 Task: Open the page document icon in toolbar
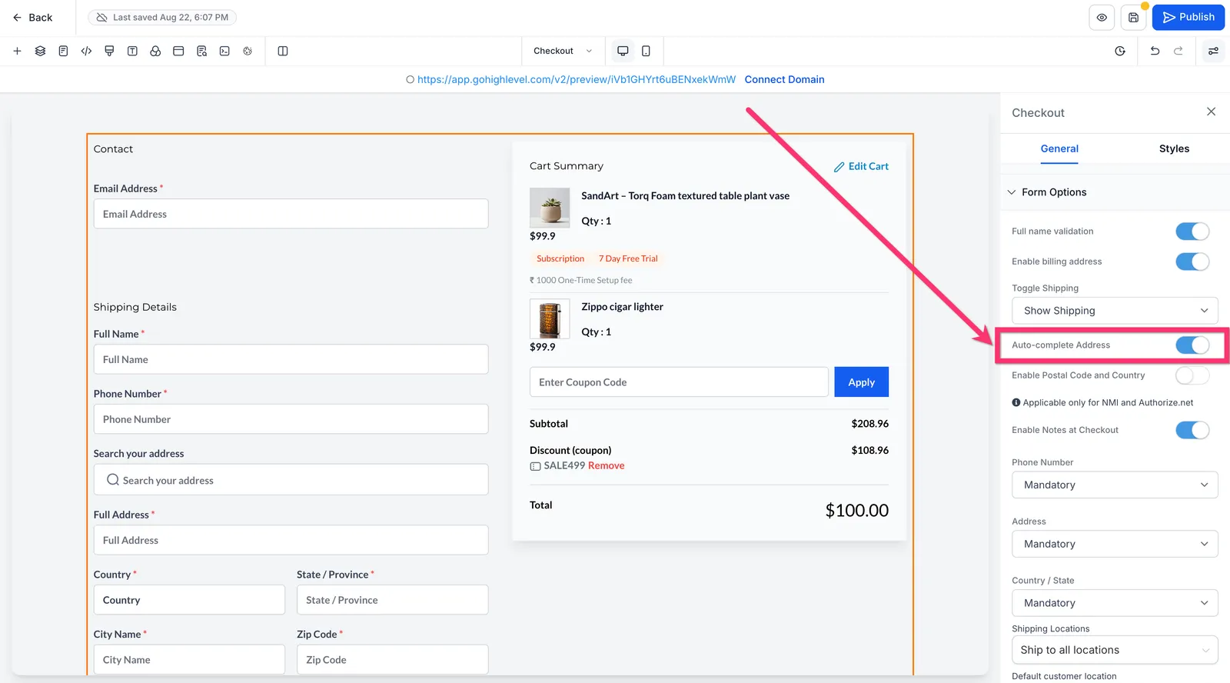[x=63, y=51]
